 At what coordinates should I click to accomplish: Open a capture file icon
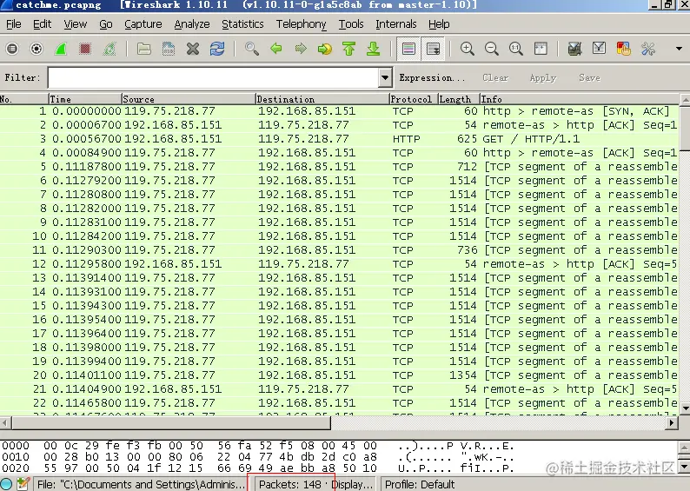144,49
